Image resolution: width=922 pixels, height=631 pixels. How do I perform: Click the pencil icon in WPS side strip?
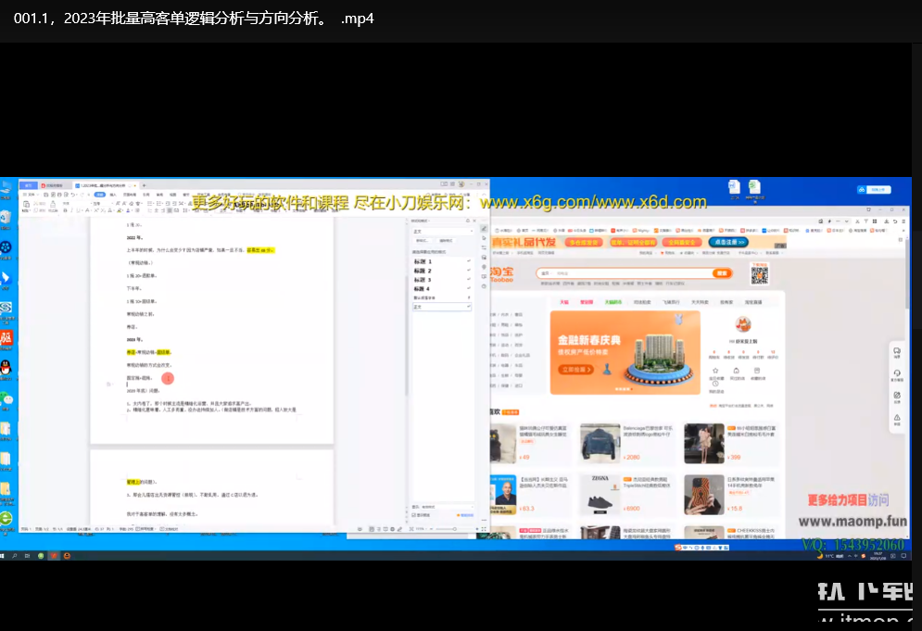[484, 228]
